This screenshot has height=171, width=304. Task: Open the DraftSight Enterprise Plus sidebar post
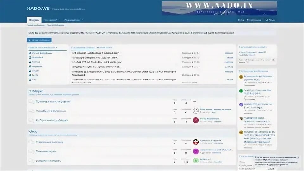(x=258, y=92)
